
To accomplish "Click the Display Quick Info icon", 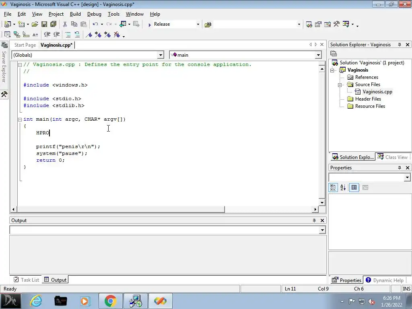I will 26,35.
